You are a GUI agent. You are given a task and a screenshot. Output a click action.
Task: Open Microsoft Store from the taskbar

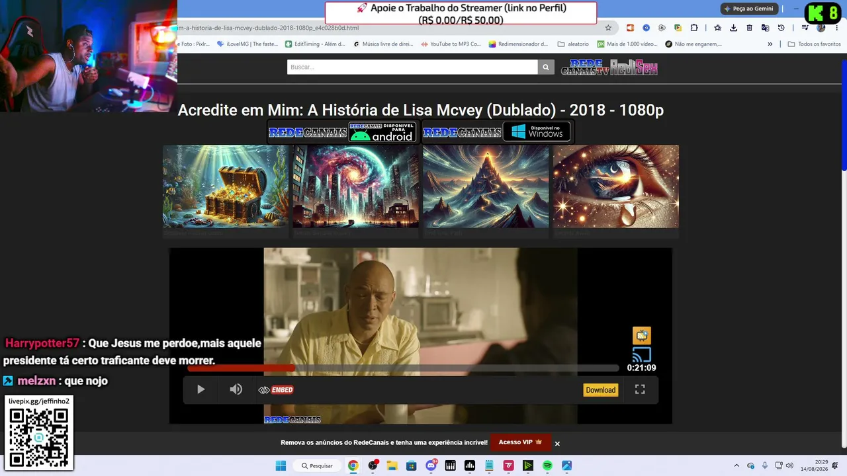(411, 465)
